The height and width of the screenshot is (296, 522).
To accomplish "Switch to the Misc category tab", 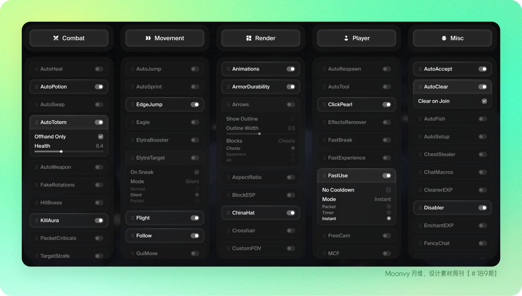I will (x=452, y=38).
